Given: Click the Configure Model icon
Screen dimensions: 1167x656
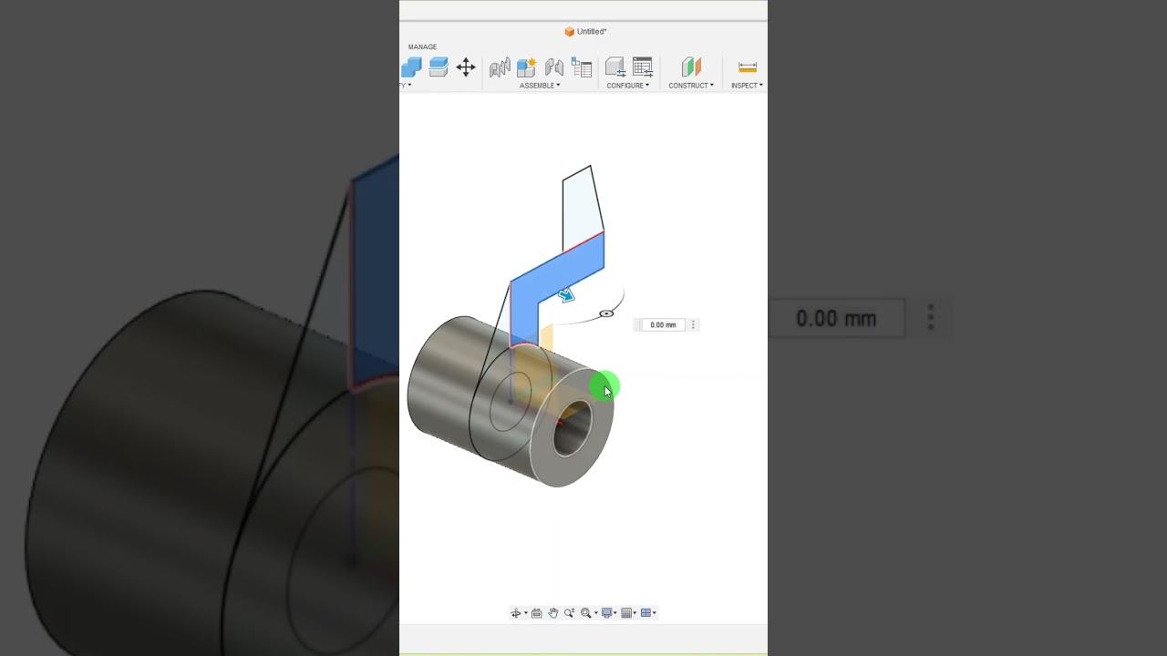Looking at the screenshot, I should pos(615,67).
